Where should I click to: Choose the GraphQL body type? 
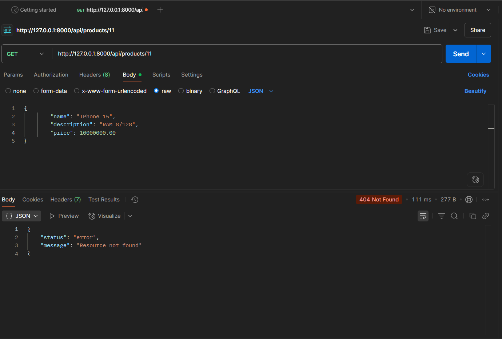click(x=225, y=91)
